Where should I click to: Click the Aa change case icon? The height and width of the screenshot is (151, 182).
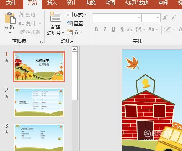coord(151,29)
